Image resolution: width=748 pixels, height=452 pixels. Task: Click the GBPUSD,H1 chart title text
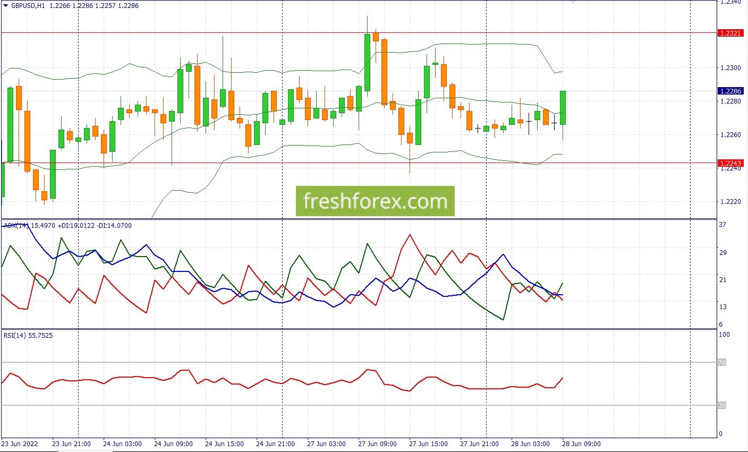click(x=28, y=6)
